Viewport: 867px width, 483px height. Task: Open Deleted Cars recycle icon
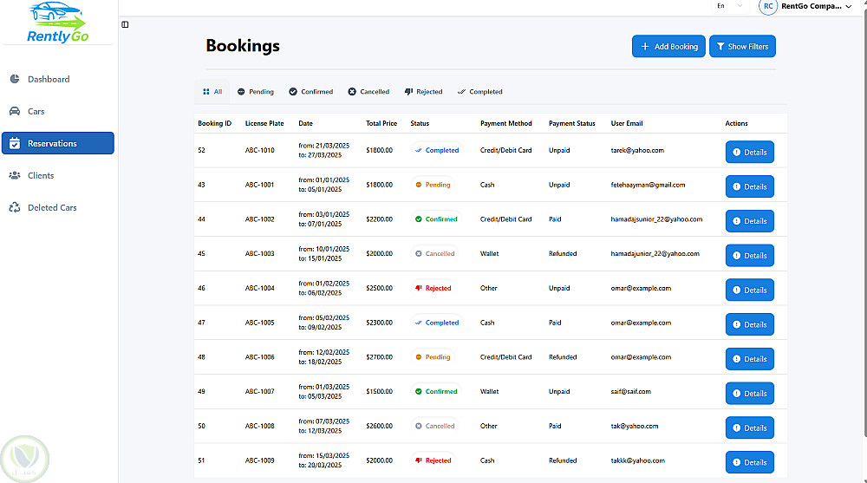tap(15, 207)
